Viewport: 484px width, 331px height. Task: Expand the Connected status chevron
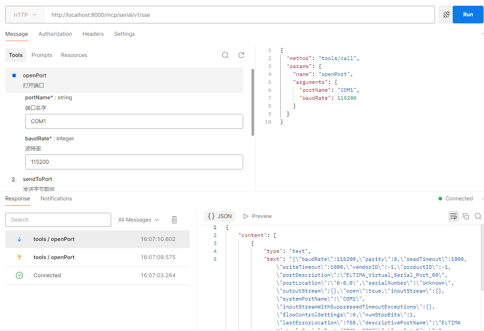coord(483,199)
